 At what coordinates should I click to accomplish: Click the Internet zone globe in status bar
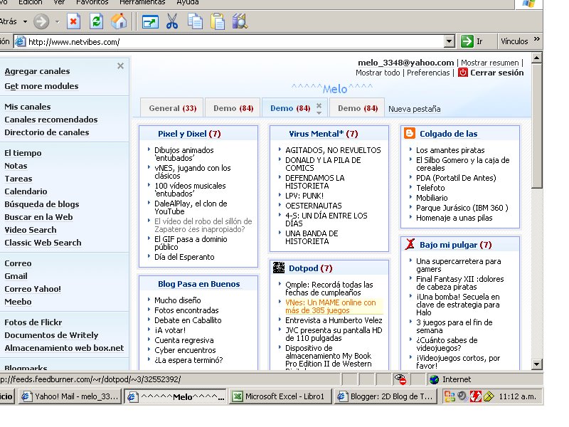tap(434, 379)
